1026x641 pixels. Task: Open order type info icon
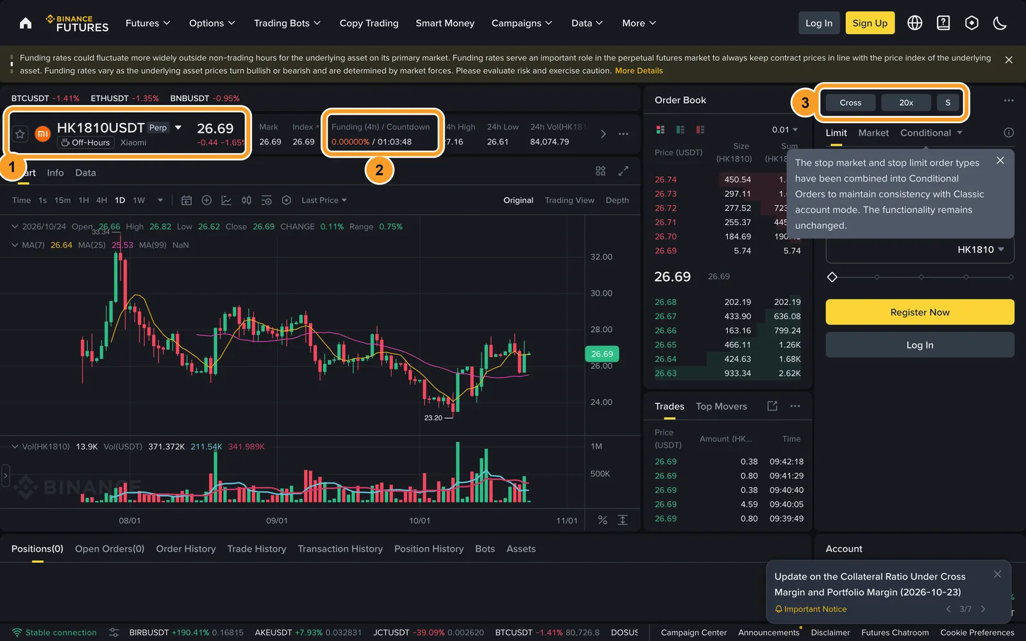[x=1009, y=133]
